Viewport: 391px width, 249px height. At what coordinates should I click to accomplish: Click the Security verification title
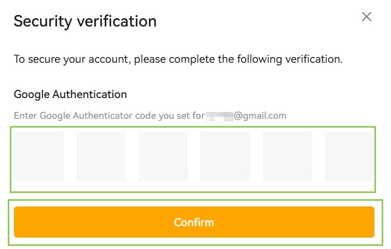click(x=85, y=21)
